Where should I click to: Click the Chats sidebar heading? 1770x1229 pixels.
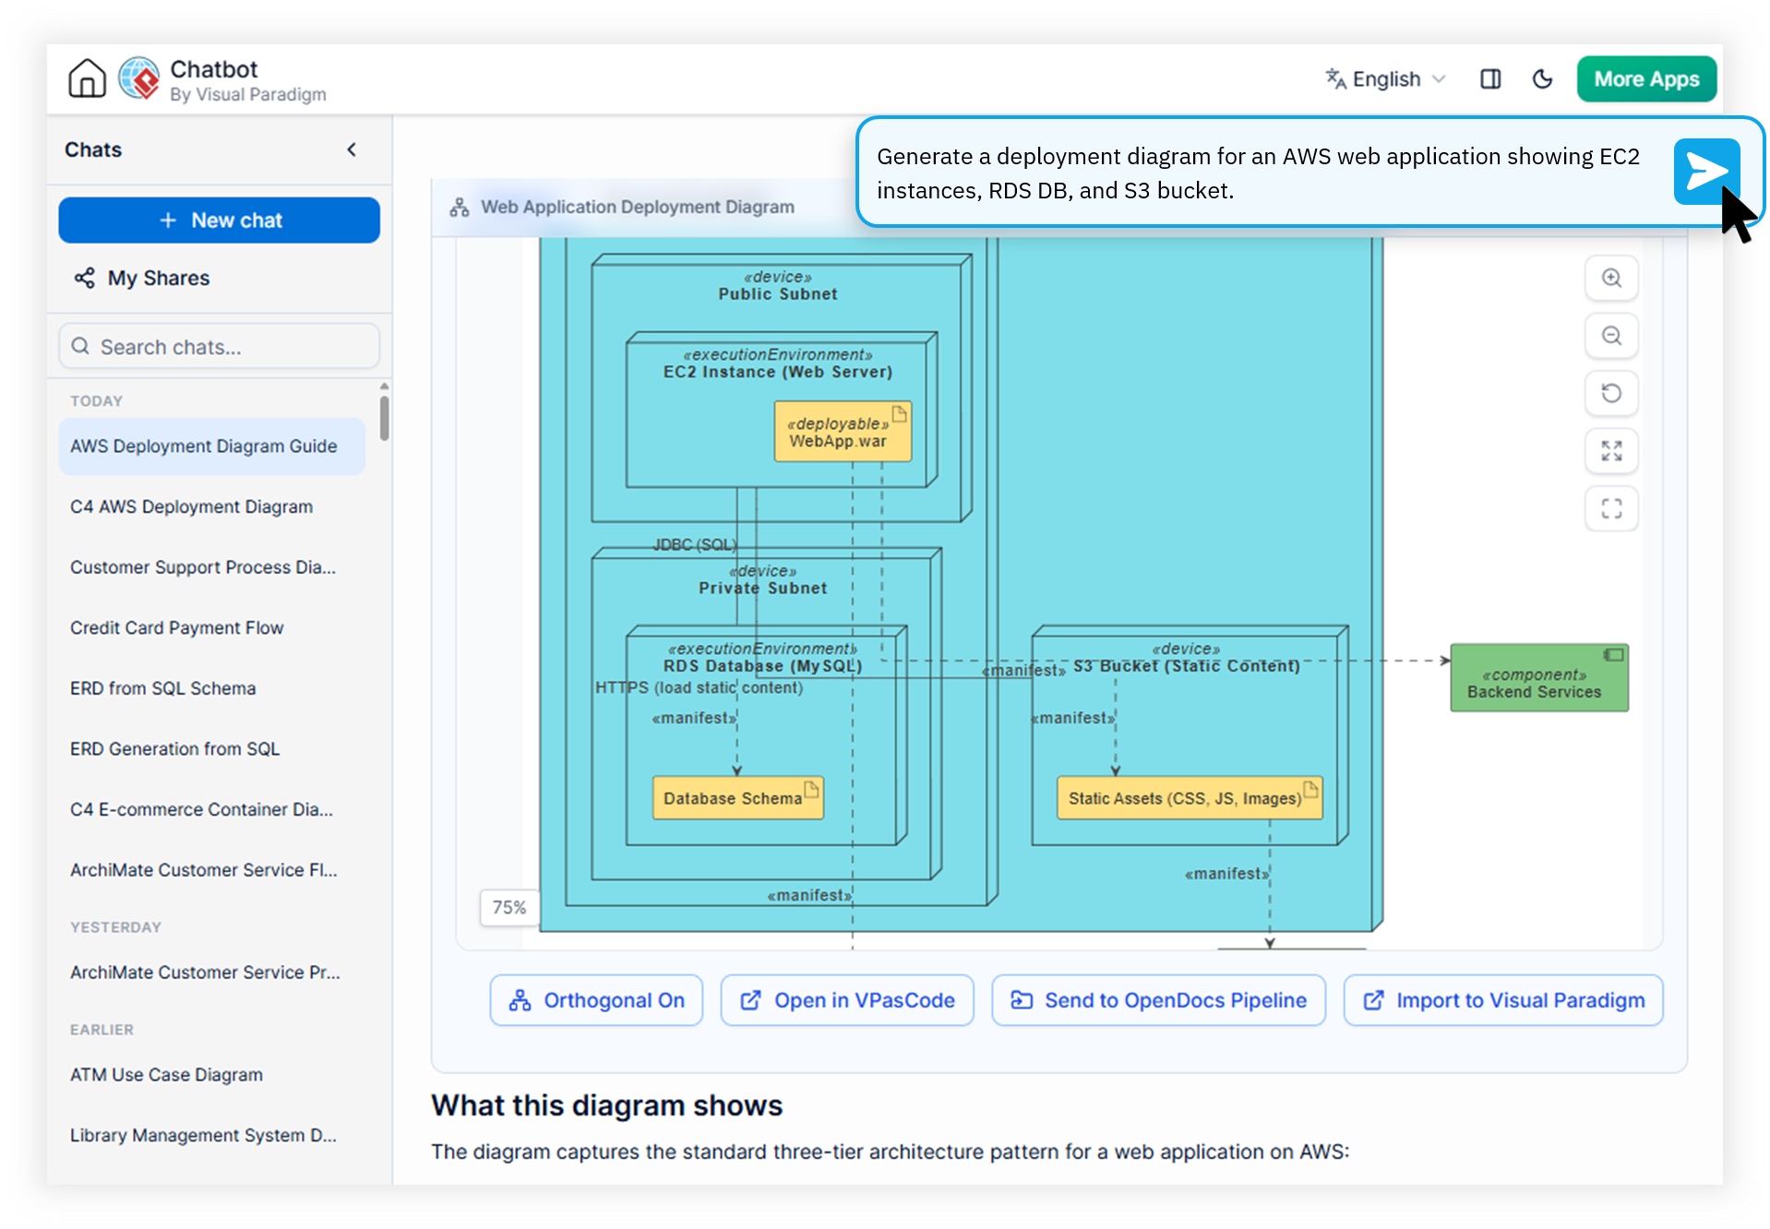click(93, 149)
